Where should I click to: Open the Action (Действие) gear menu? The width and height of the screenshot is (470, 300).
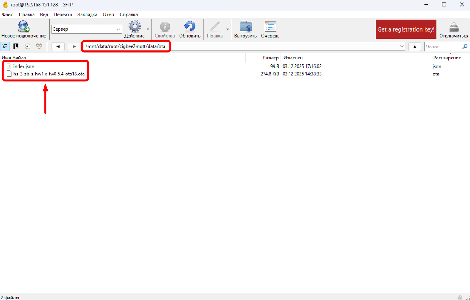[135, 27]
